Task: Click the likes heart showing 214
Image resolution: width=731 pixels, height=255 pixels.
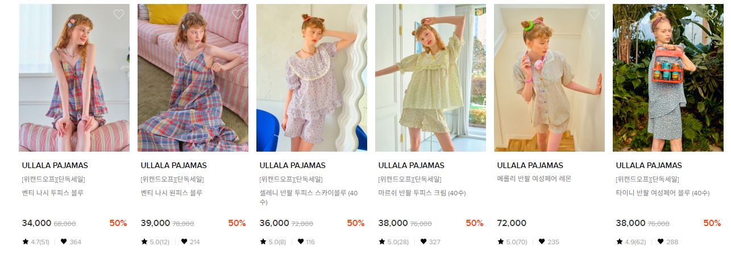Action: tap(184, 241)
